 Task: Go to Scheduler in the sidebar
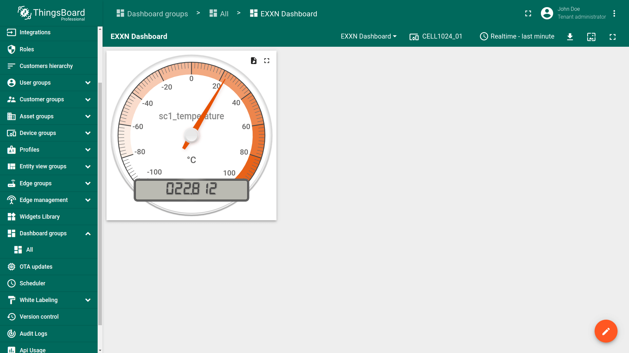click(x=32, y=283)
